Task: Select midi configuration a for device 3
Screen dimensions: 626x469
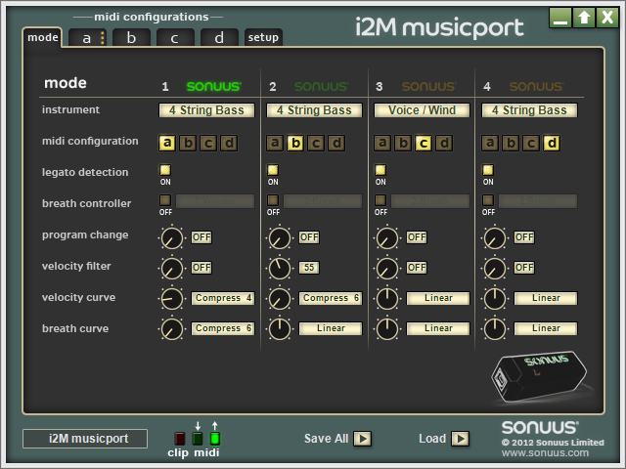Action: pyautogui.click(x=382, y=143)
